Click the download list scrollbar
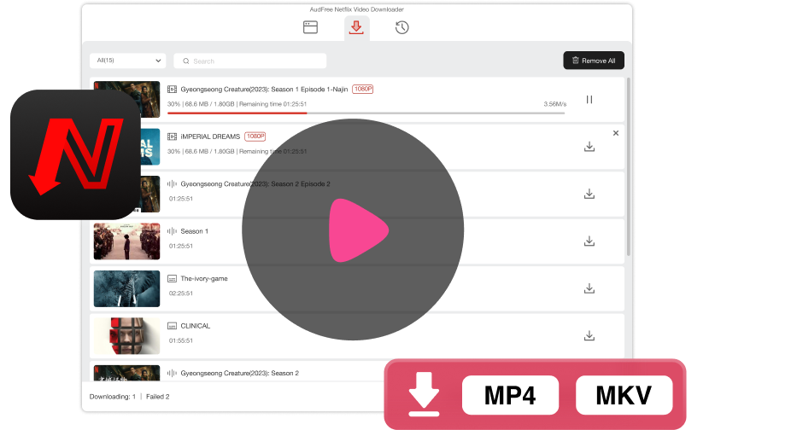This screenshot has width=803, height=430. 629,166
